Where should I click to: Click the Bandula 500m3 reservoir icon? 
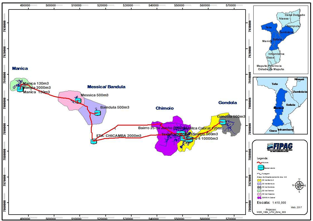point(97,113)
